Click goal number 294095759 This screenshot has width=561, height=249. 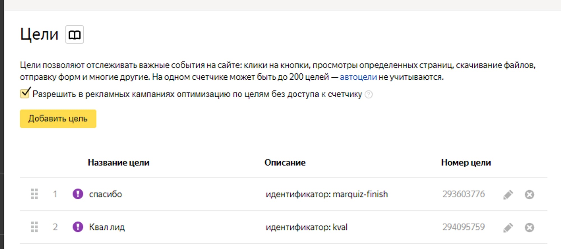(463, 227)
